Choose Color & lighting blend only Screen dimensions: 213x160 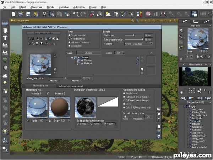click(x=124, y=107)
